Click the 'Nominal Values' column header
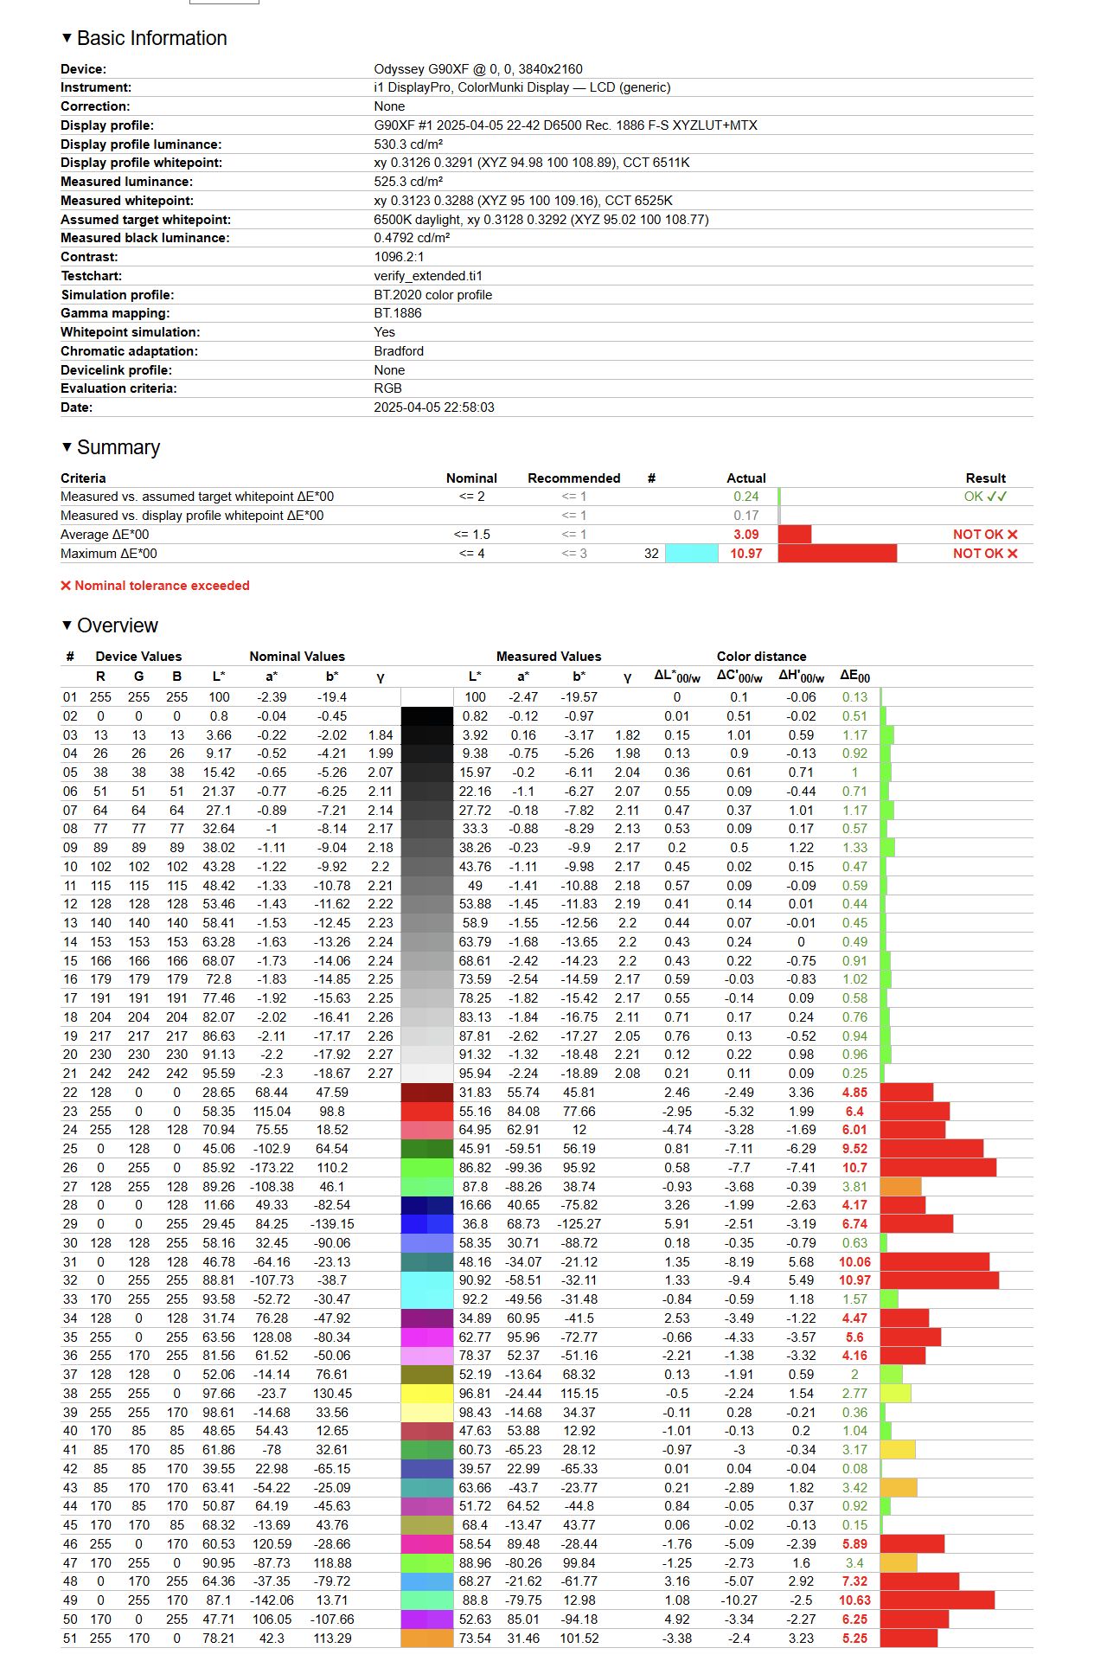This screenshot has height=1661, width=1107. point(298,657)
